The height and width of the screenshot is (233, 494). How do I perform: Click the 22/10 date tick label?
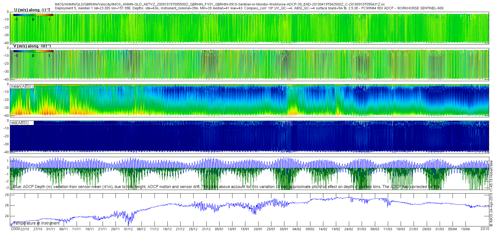coord(24,229)
